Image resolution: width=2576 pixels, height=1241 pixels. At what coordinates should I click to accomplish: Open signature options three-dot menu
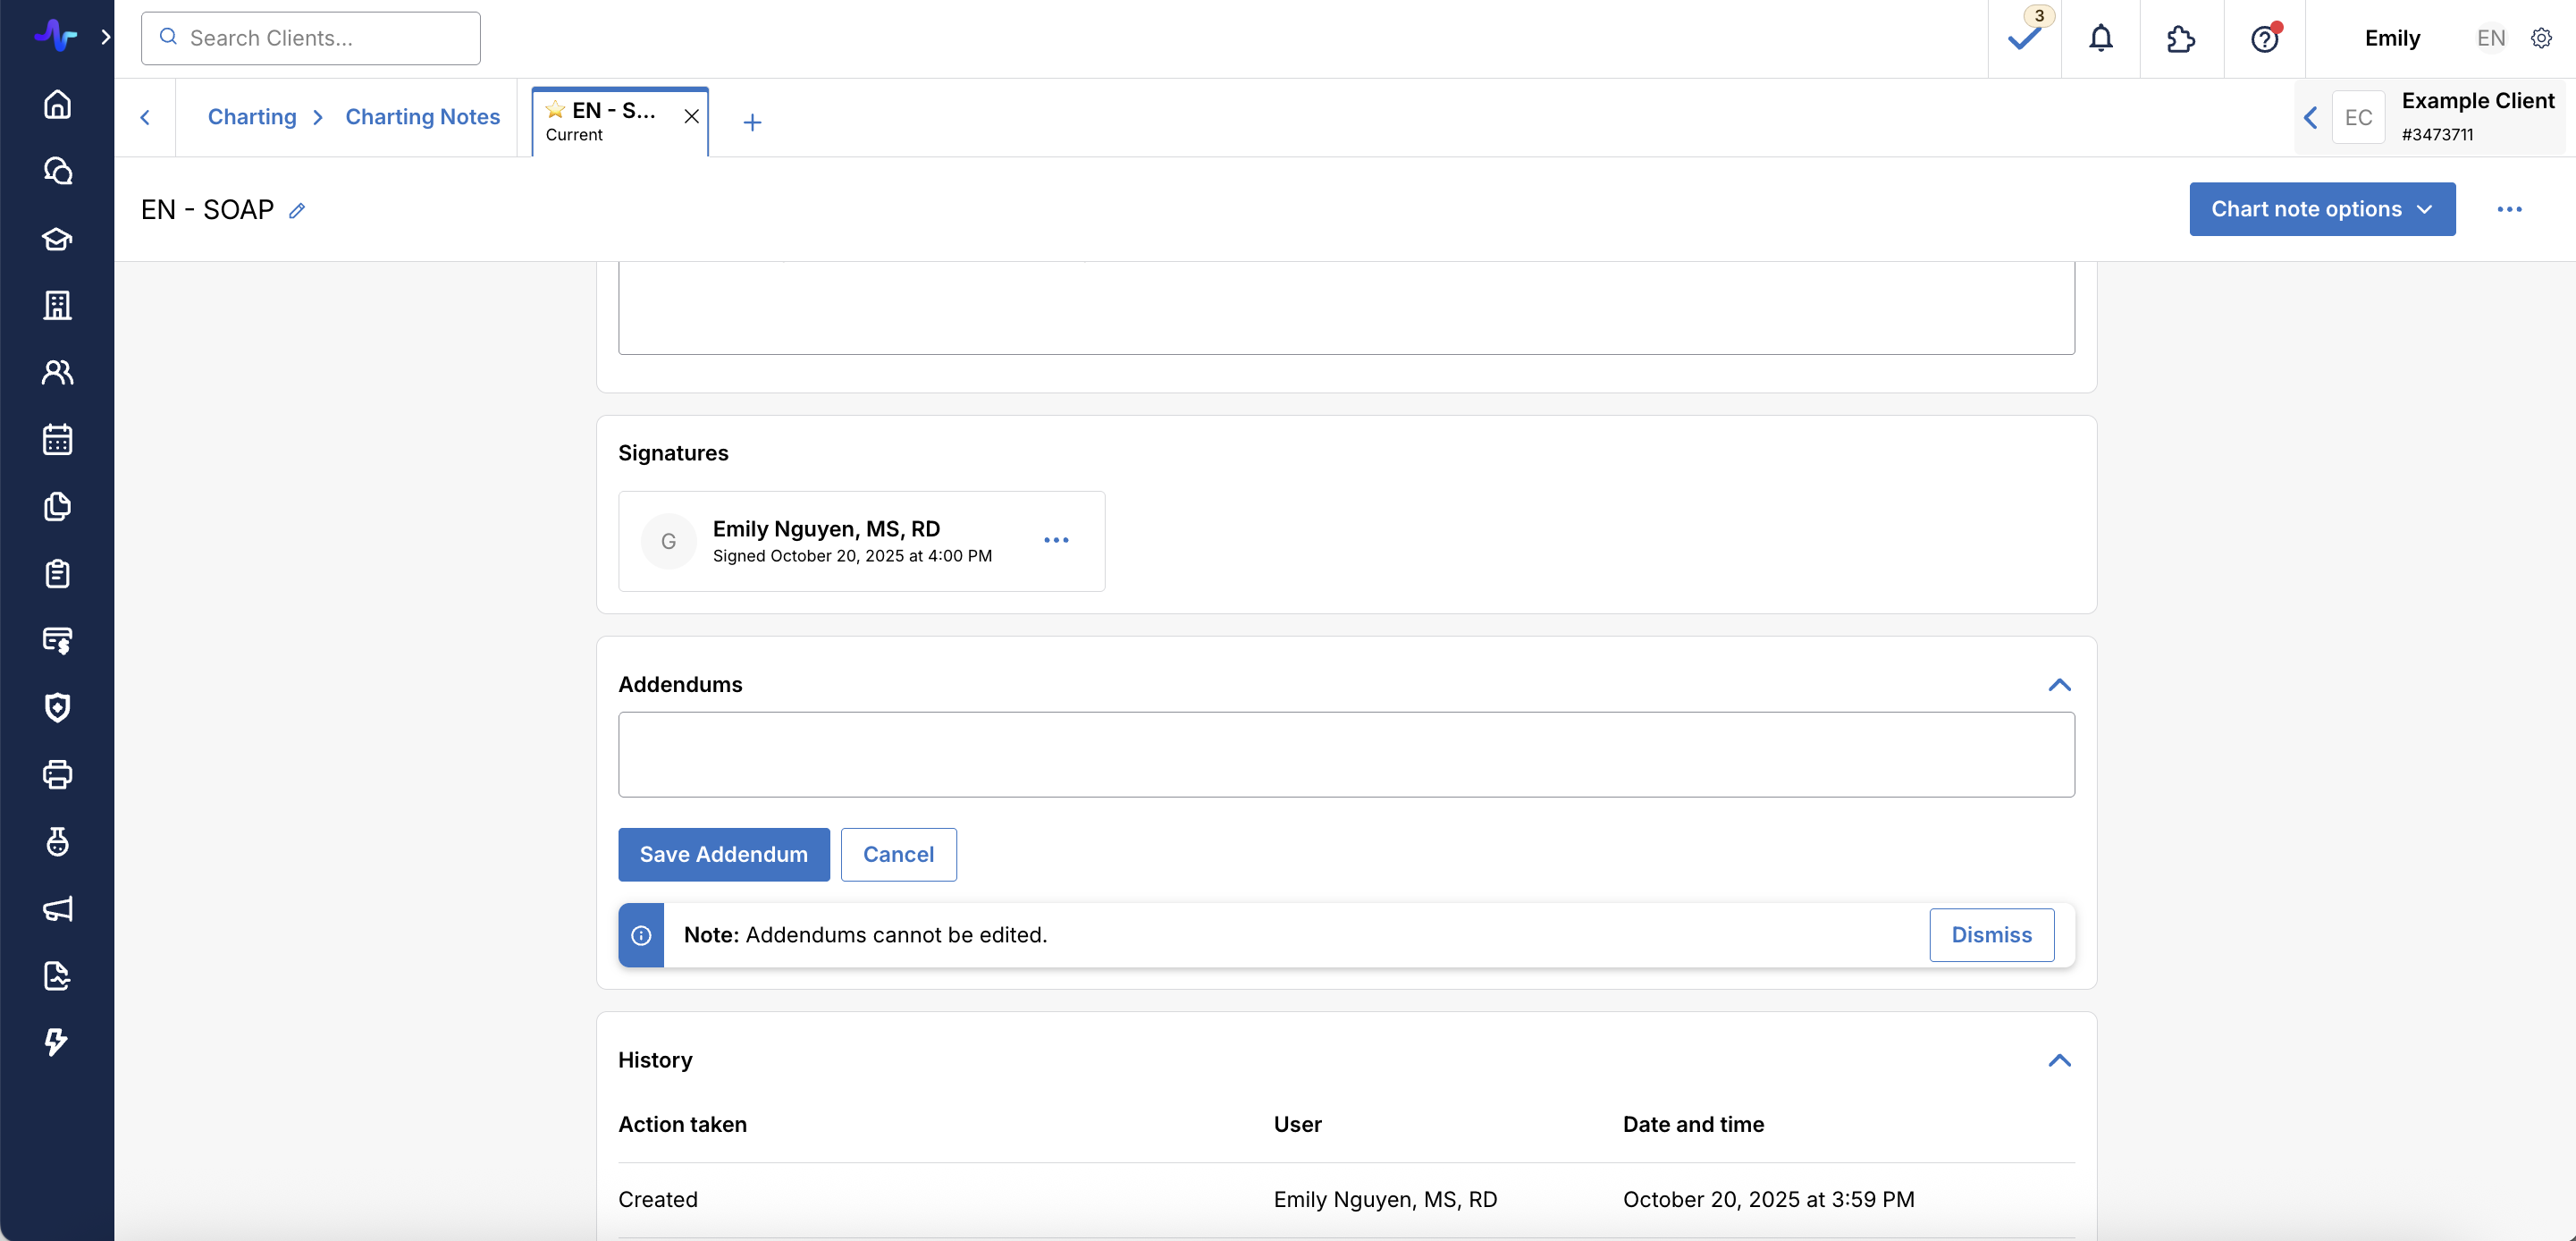pos(1056,540)
